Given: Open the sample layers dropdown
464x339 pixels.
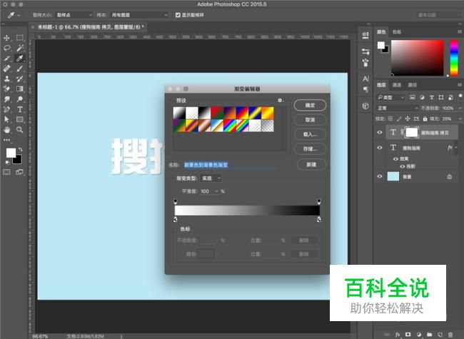Looking at the screenshot, I should coord(139,15).
